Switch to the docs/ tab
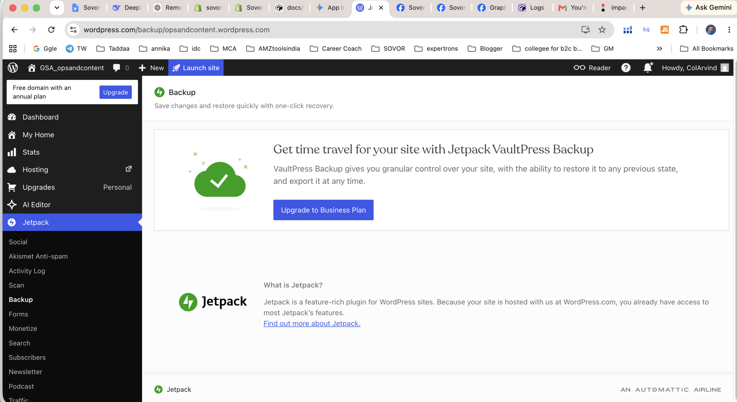The height and width of the screenshot is (402, 737). 289,8
